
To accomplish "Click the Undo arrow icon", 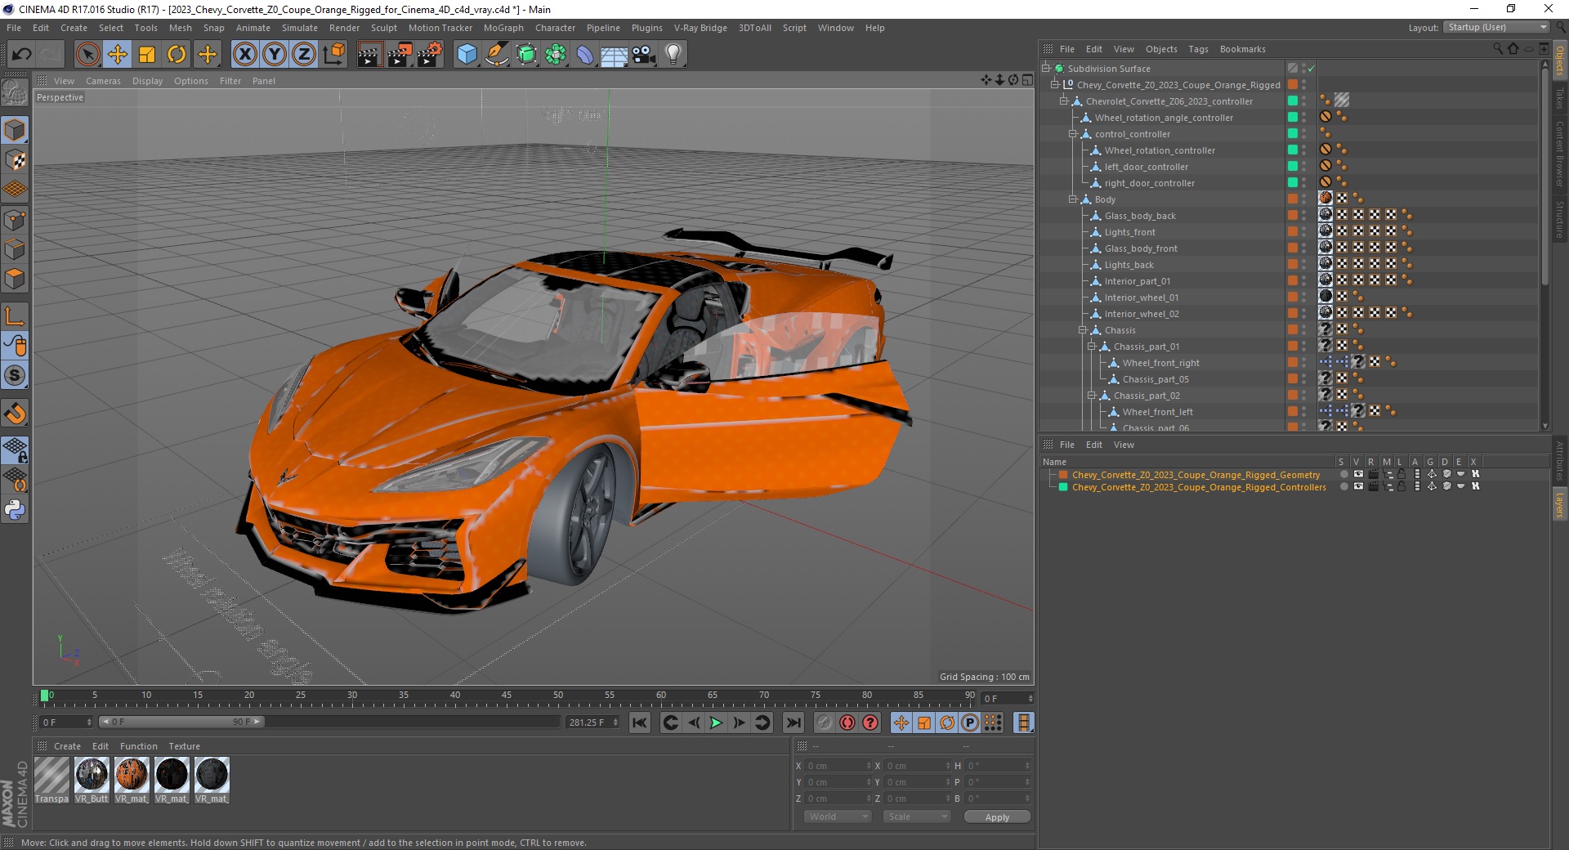I will click(22, 55).
